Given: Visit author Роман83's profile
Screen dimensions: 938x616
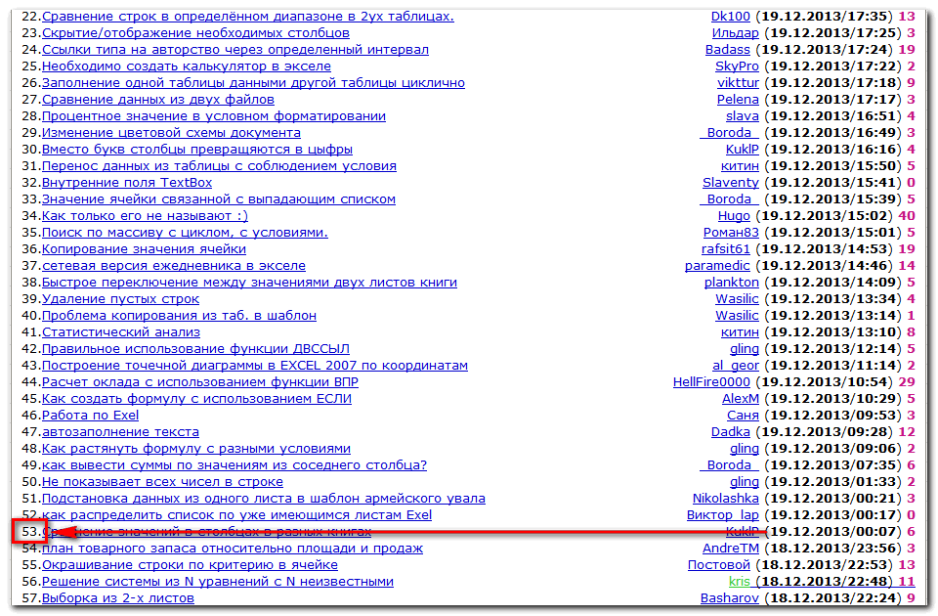Looking at the screenshot, I should click(731, 233).
